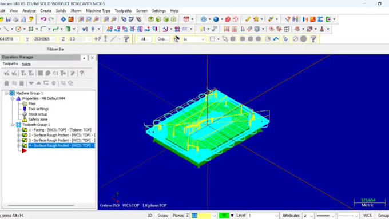Click the Create circle tool icon
This screenshot has height=219, width=389.
tap(18, 29)
